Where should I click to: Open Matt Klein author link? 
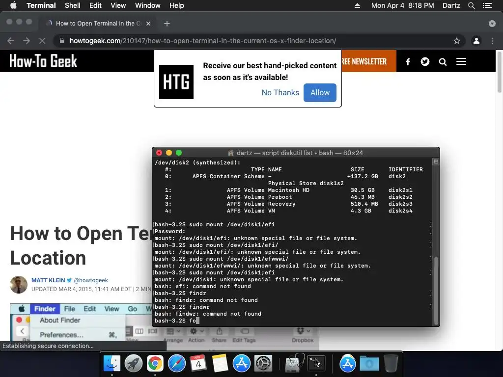click(x=48, y=280)
